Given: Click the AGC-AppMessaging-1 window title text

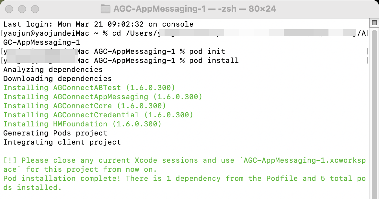Looking at the screenshot, I should (x=194, y=9).
